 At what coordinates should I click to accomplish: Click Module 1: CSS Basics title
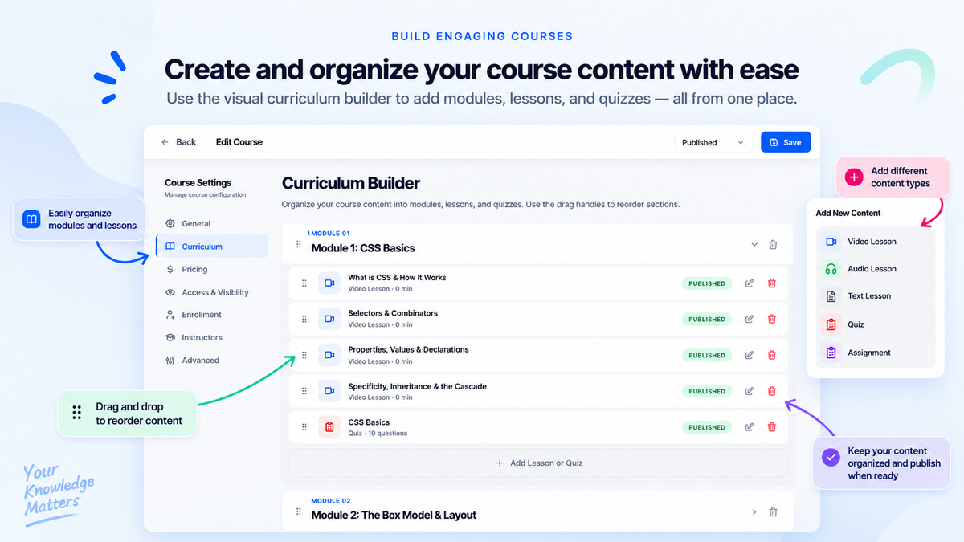pos(363,248)
